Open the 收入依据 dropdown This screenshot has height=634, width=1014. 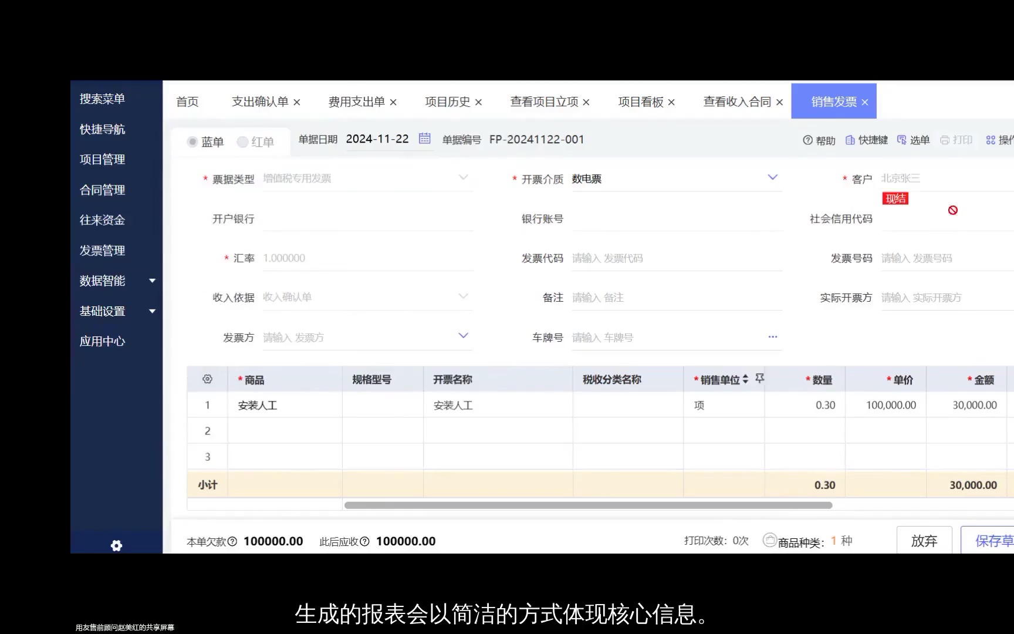(464, 296)
